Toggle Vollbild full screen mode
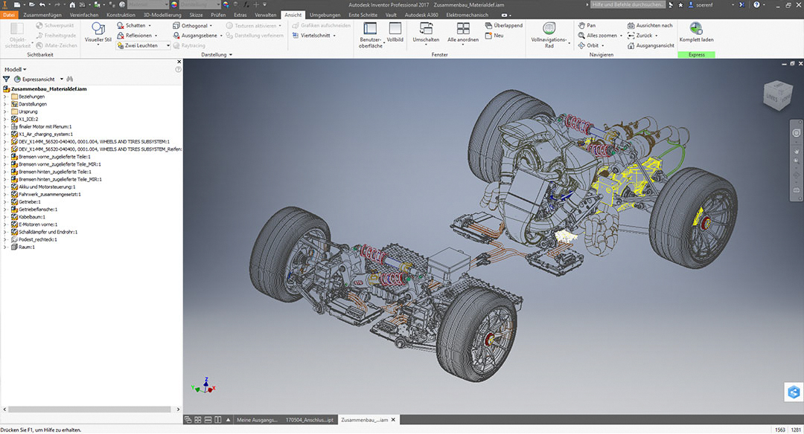The image size is (804, 434). pyautogui.click(x=395, y=28)
